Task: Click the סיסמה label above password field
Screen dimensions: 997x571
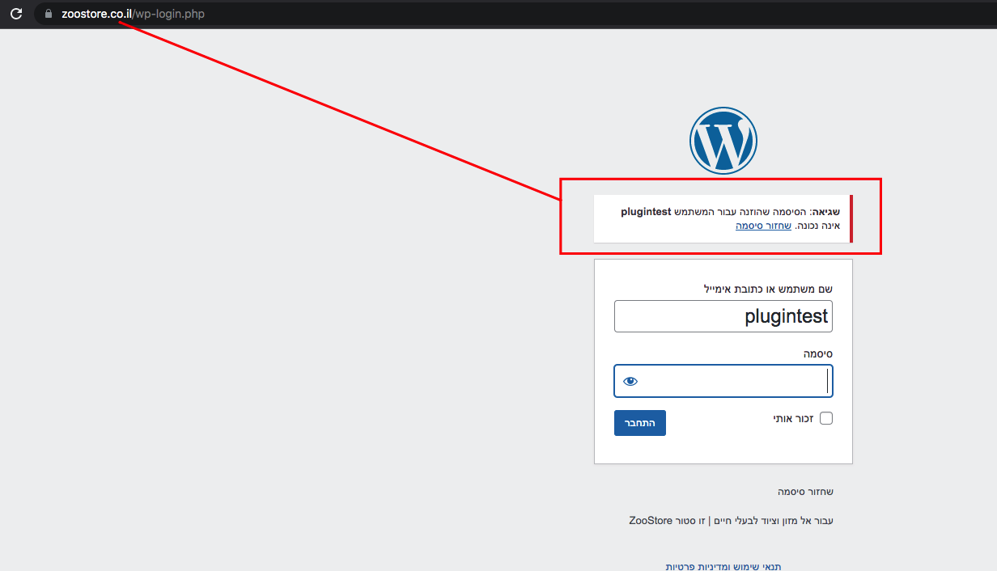Action: (818, 354)
